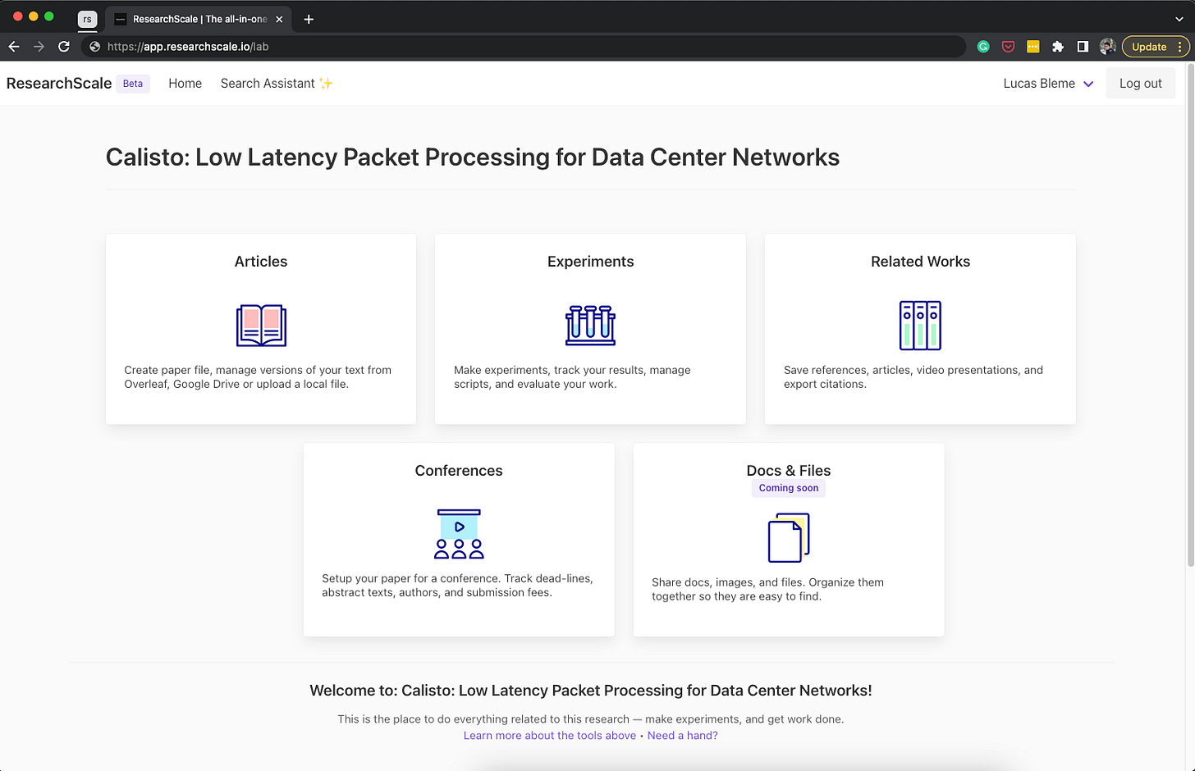The image size is (1195, 771).
Task: Click Conferences description 'Setup your paper for a conference'
Action: click(457, 586)
